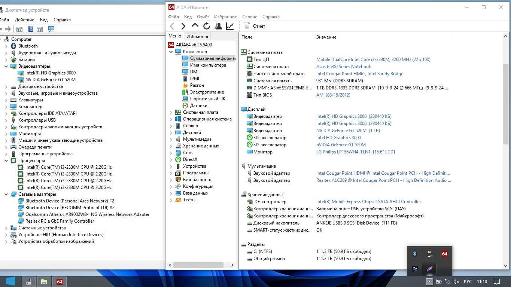
Task: Open the LG Philips LP156WH4-TLN1 monitor link
Action: 356,152
